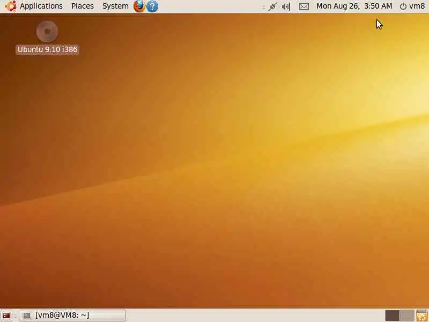Screen dimensions: 429x322
Task: Click the Ubuntu 9.10 i386 label
Action: point(47,49)
